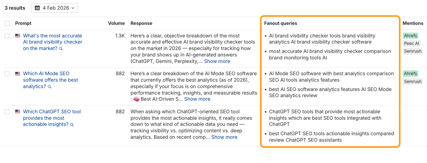Viewport: 427px width, 163px height.
Task: Click magnifier icon beside AI Mode SEO prompt
Action: click(49, 87)
